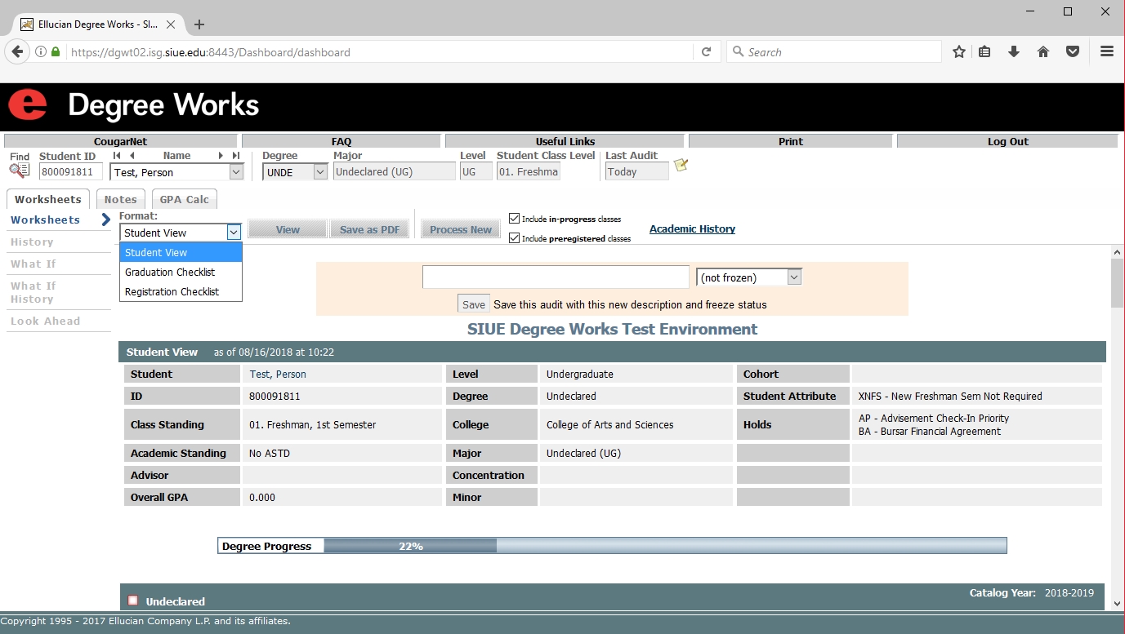Click the Undeclared block checkbox
Viewport: 1125px width, 634px height.
[133, 601]
